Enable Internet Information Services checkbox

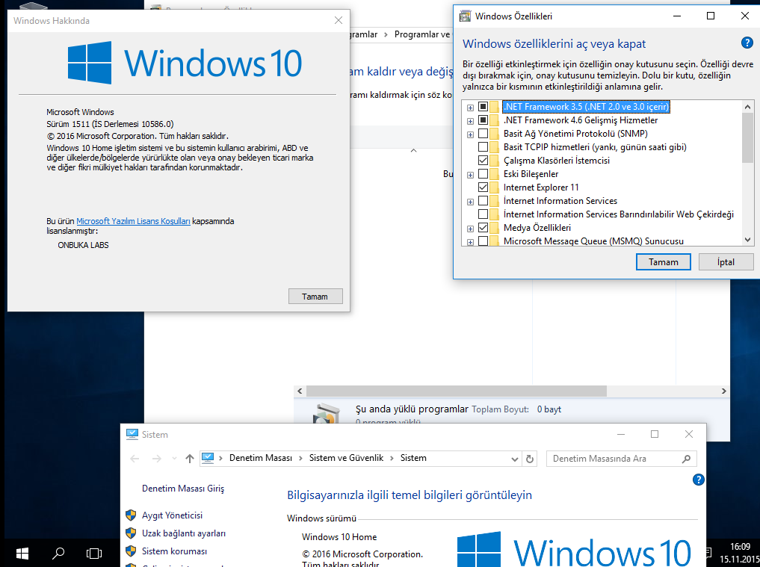(x=484, y=201)
